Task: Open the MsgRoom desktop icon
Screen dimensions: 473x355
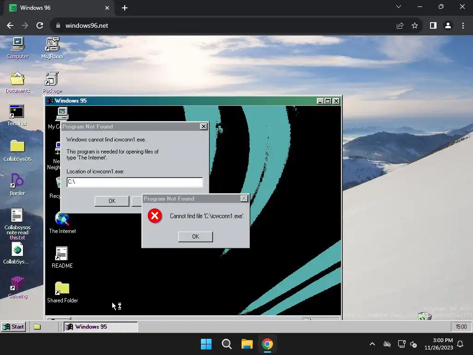Action: [x=52, y=48]
